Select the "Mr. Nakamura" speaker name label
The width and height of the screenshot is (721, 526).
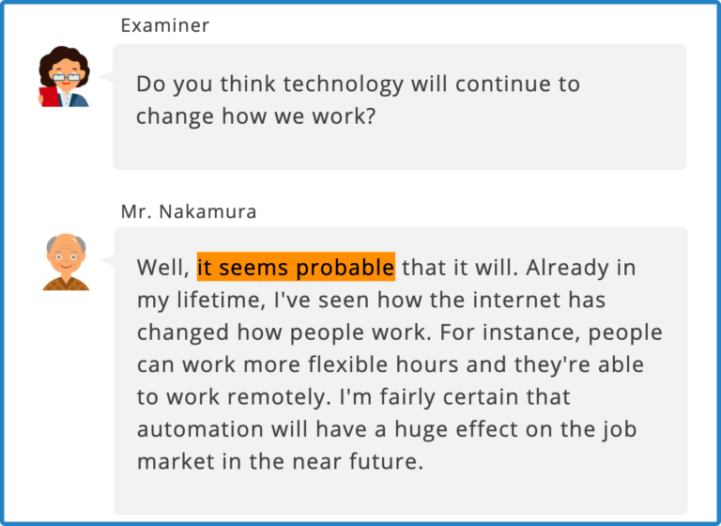pyautogui.click(x=189, y=211)
